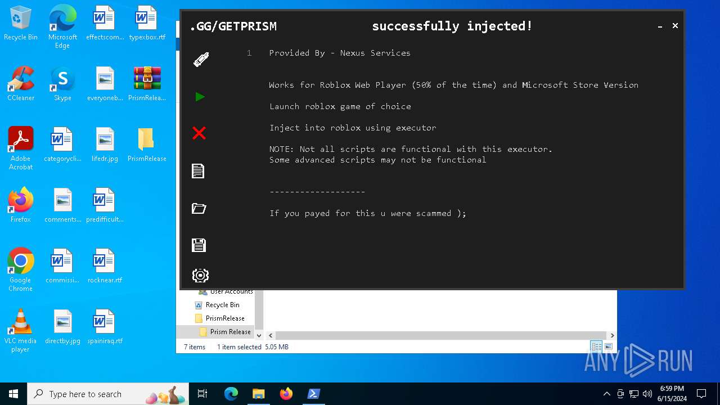Open Prism settings with the gear icon
Screen dimensions: 720x405
[200, 275]
